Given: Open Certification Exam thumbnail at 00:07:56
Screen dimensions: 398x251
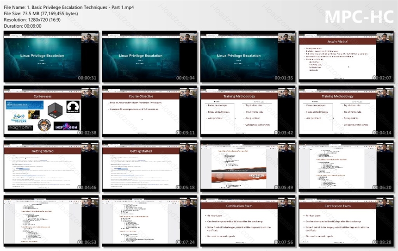Looking at the screenshot, I should point(248,221).
